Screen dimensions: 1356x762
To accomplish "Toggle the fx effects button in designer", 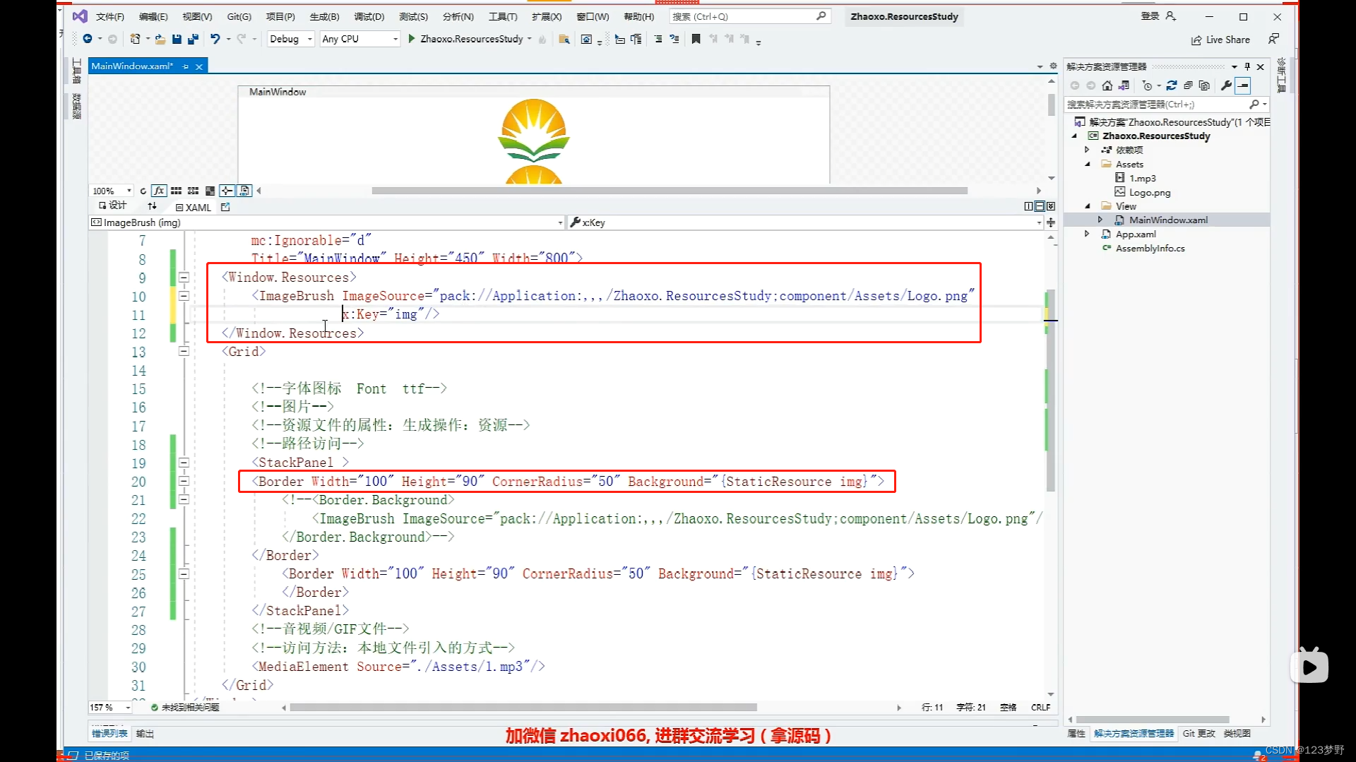I will click(x=159, y=191).
